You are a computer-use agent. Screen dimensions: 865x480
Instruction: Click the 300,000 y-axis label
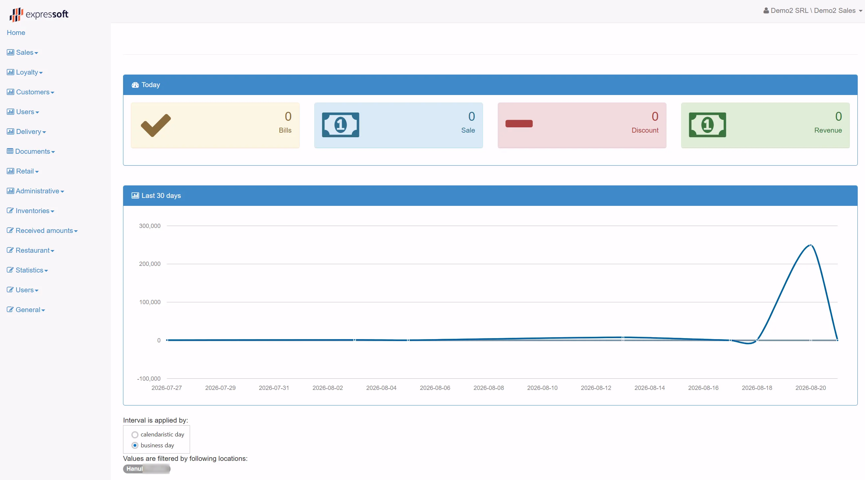150,226
